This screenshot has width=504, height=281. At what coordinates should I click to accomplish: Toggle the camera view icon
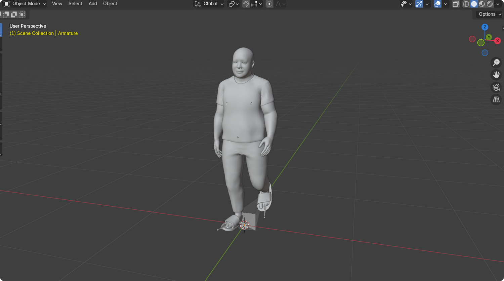pyautogui.click(x=496, y=87)
